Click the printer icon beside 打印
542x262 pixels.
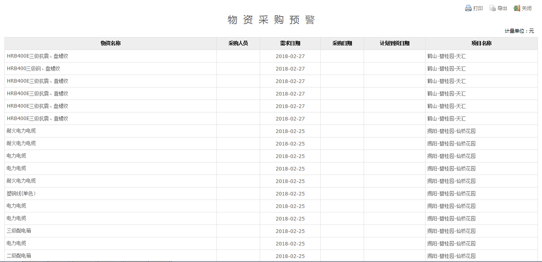468,8
